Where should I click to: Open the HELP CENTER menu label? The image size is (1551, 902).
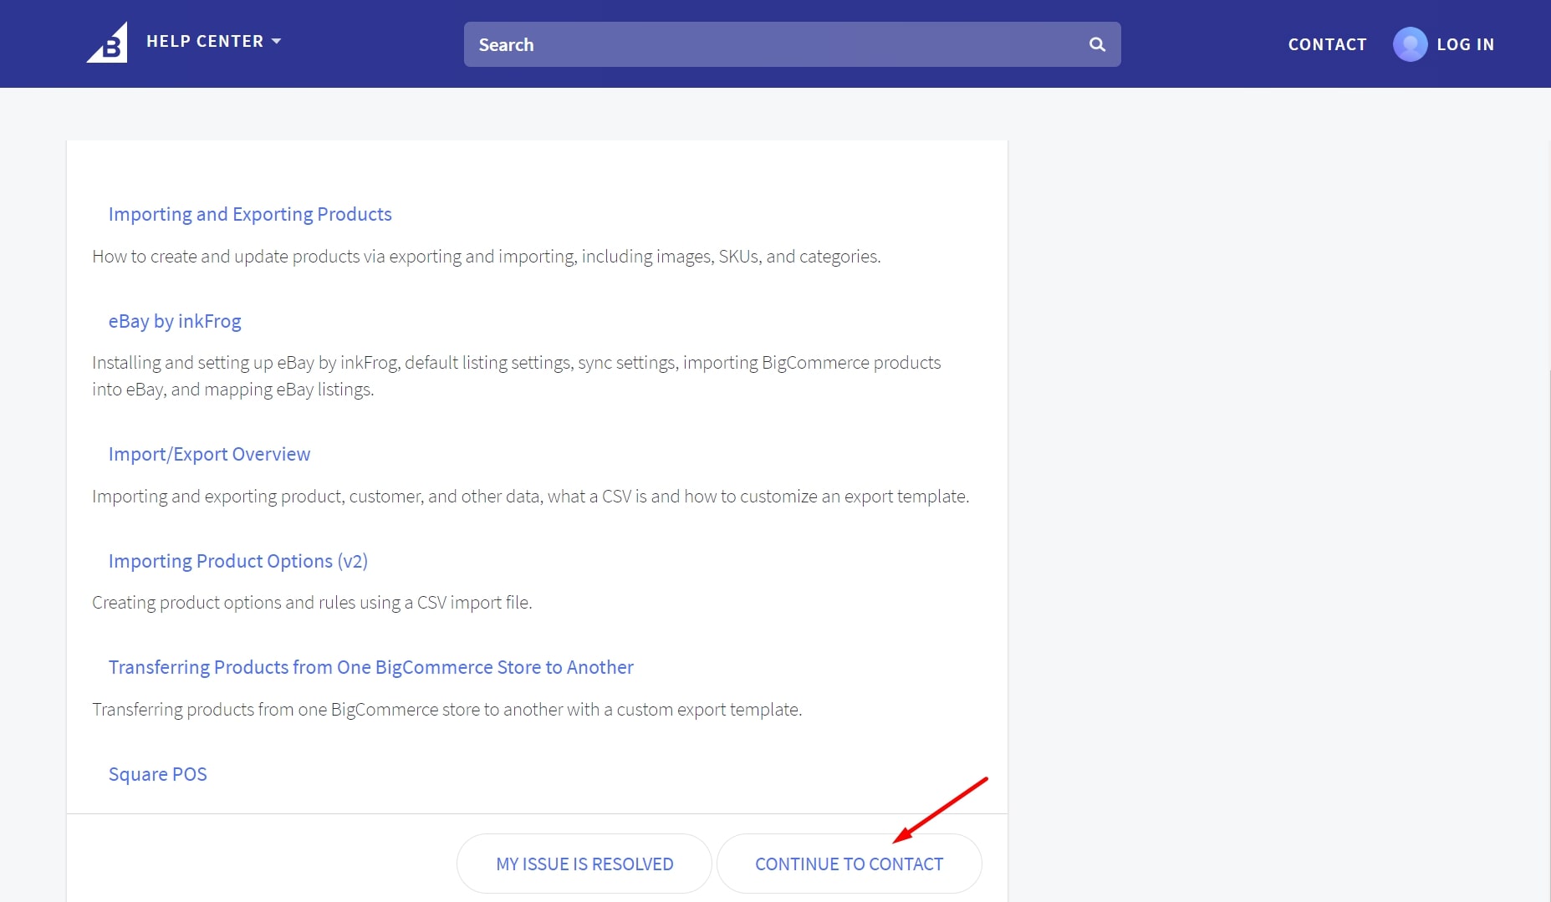pyautogui.click(x=205, y=41)
